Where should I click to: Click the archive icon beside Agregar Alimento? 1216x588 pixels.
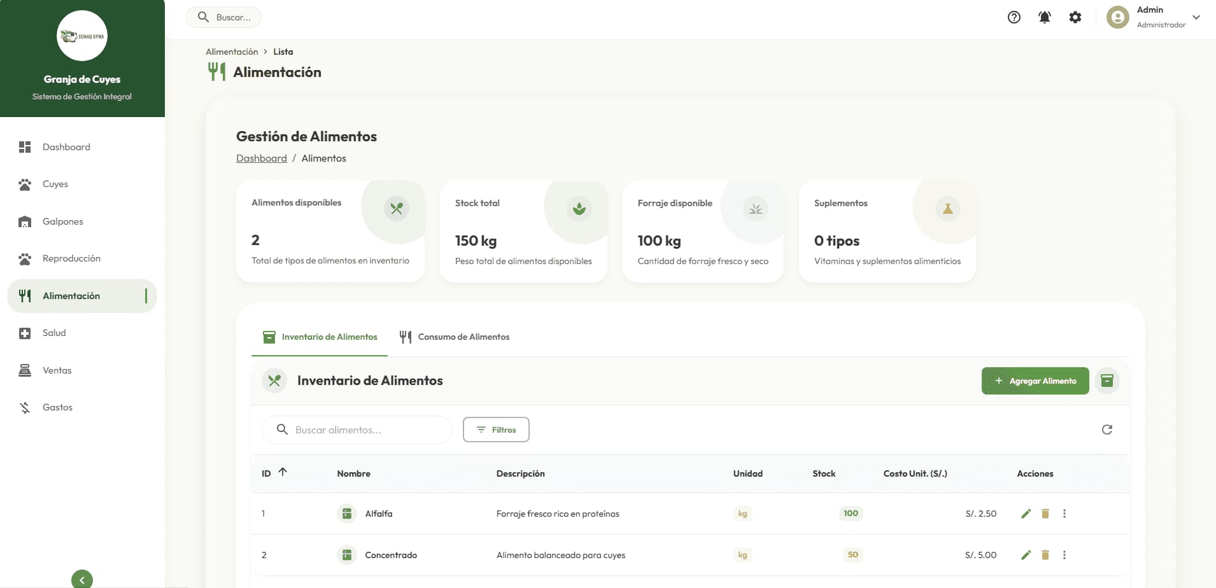1106,381
